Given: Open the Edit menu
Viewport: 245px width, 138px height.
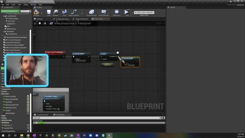Looking at the screenshot, I should (x=8, y=5).
